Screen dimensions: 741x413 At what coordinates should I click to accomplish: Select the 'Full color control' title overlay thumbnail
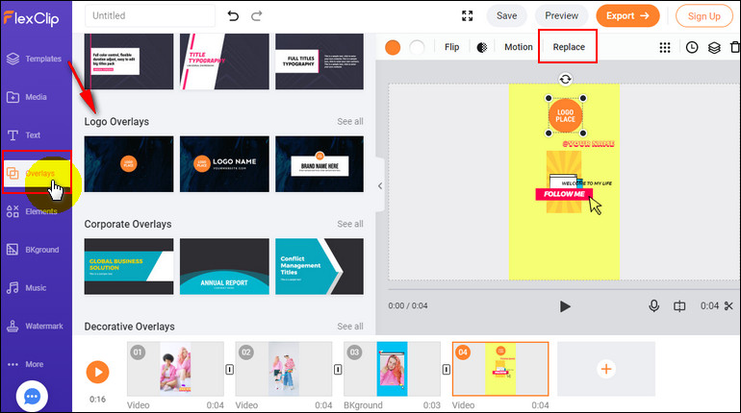129,61
